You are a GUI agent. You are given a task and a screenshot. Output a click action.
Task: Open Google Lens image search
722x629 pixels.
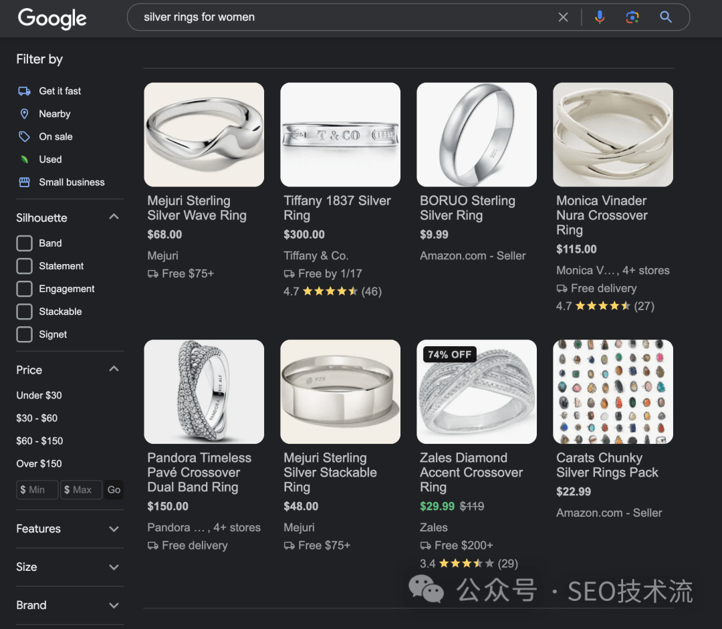(632, 17)
